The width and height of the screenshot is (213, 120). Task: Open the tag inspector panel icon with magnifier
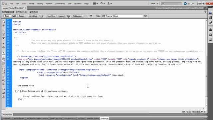[x=210, y=22]
